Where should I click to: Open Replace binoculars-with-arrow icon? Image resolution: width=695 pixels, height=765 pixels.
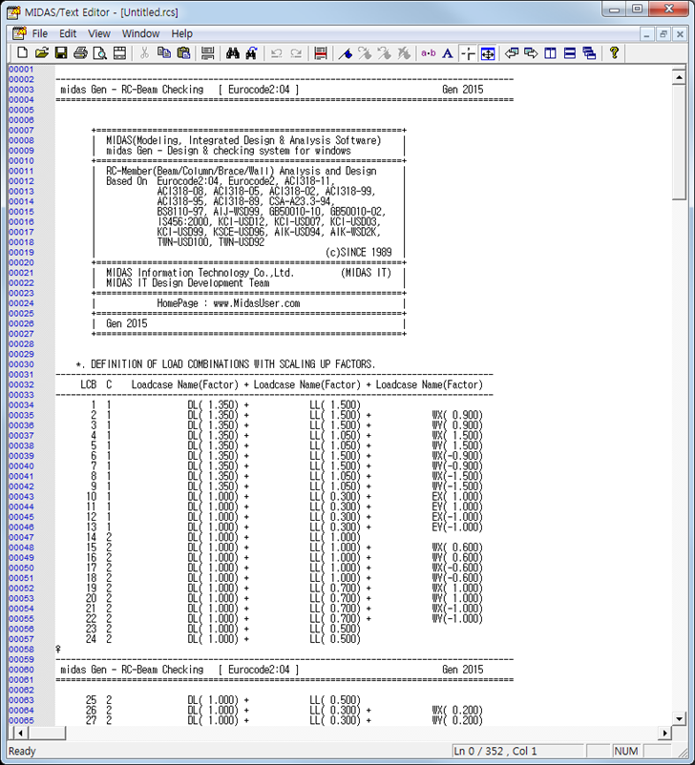(x=252, y=53)
